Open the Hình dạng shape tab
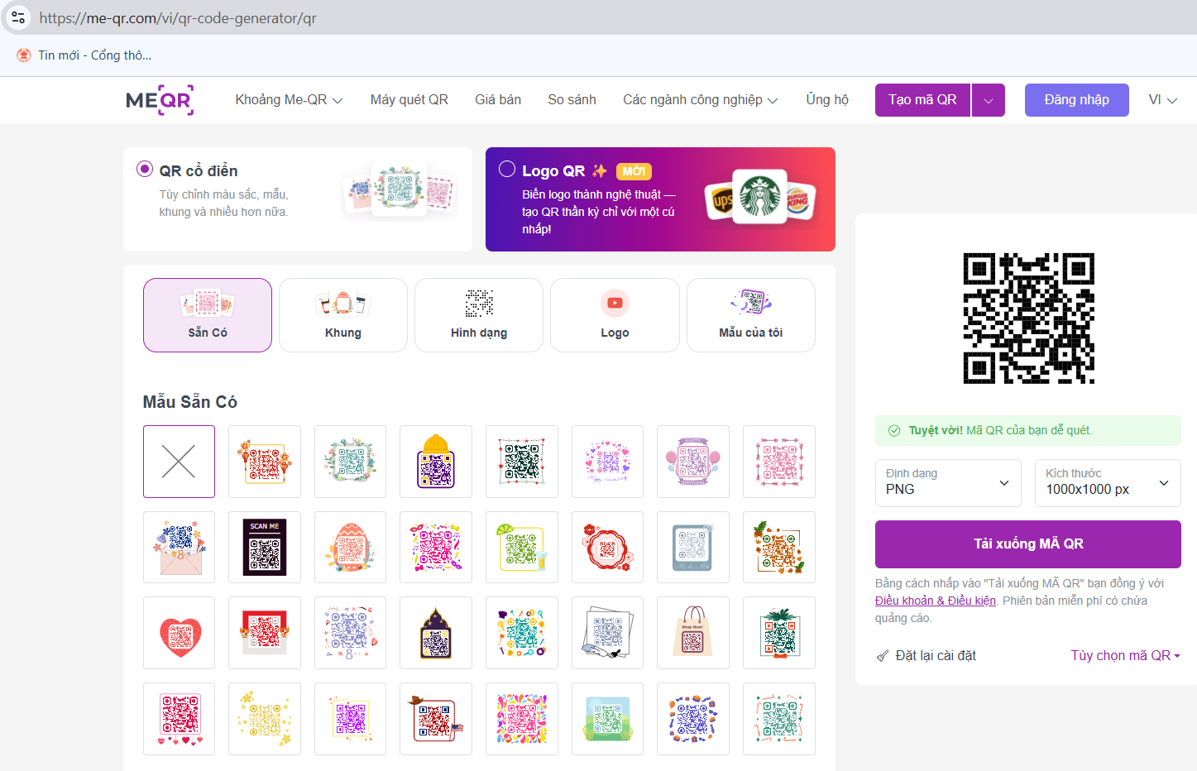Screen dimensions: 1197x771 pos(479,315)
